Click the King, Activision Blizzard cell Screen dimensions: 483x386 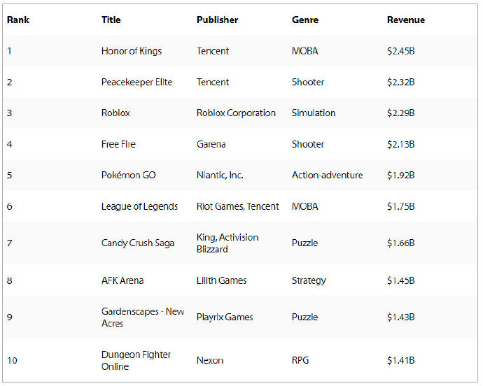(227, 243)
